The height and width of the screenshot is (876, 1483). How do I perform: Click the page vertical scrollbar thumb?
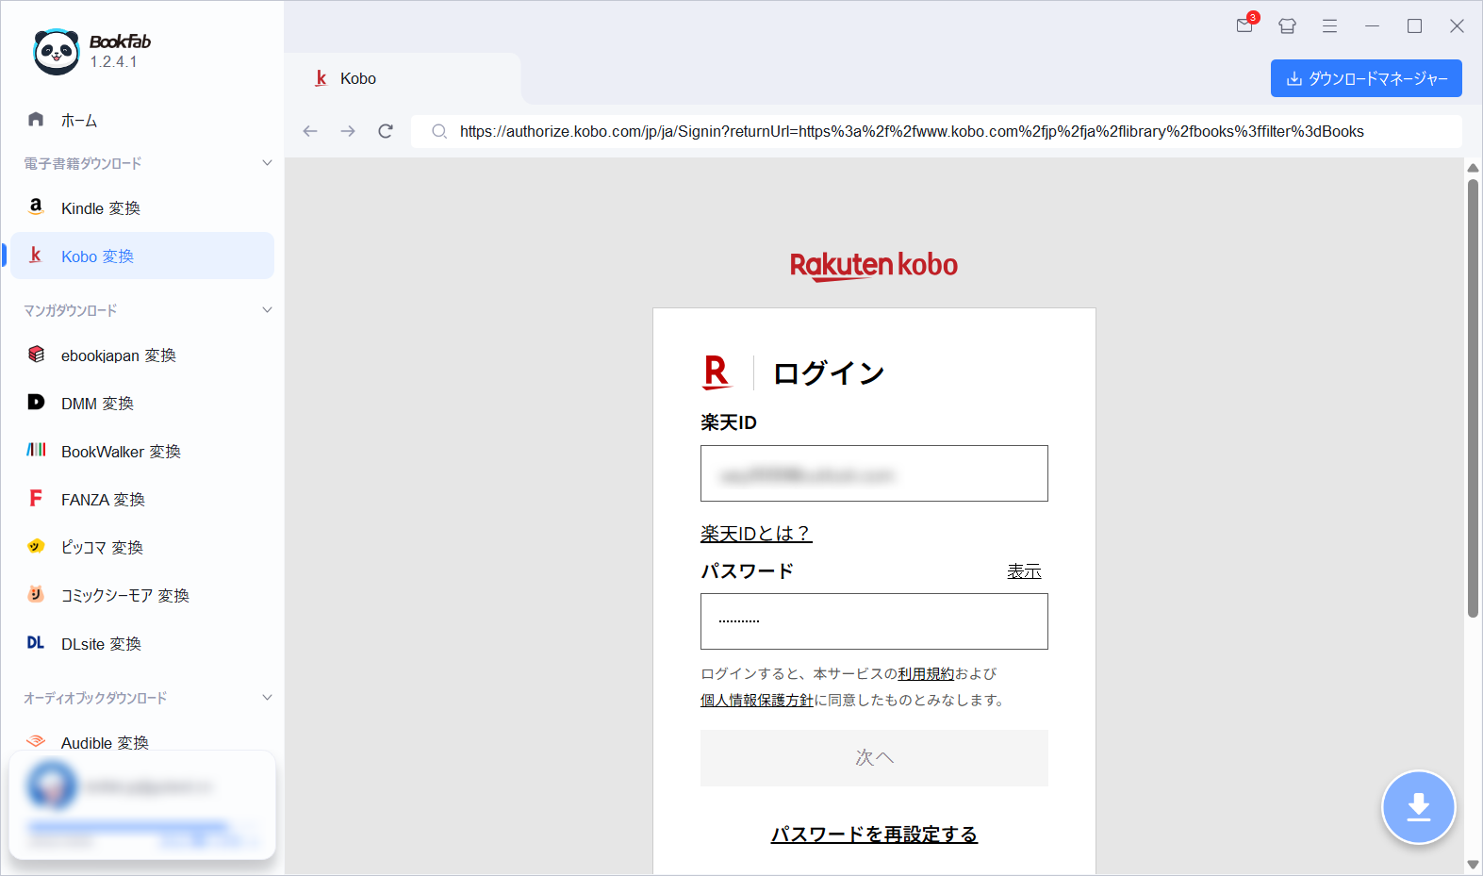click(1473, 396)
